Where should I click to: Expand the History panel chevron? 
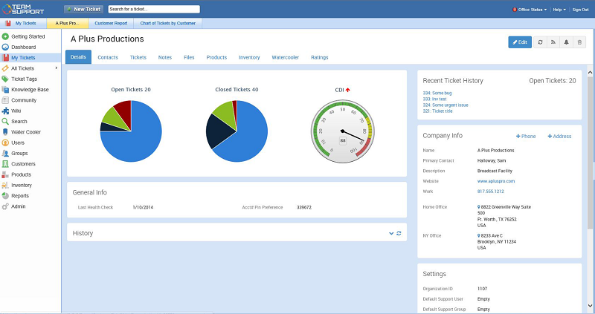[x=391, y=233]
